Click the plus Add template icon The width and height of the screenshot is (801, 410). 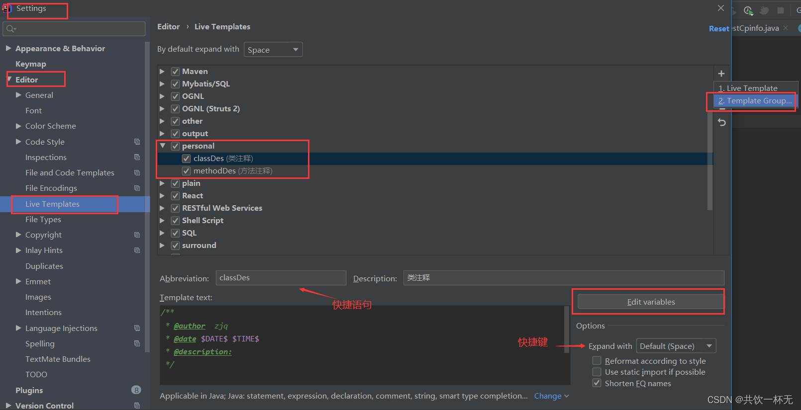[x=721, y=74]
